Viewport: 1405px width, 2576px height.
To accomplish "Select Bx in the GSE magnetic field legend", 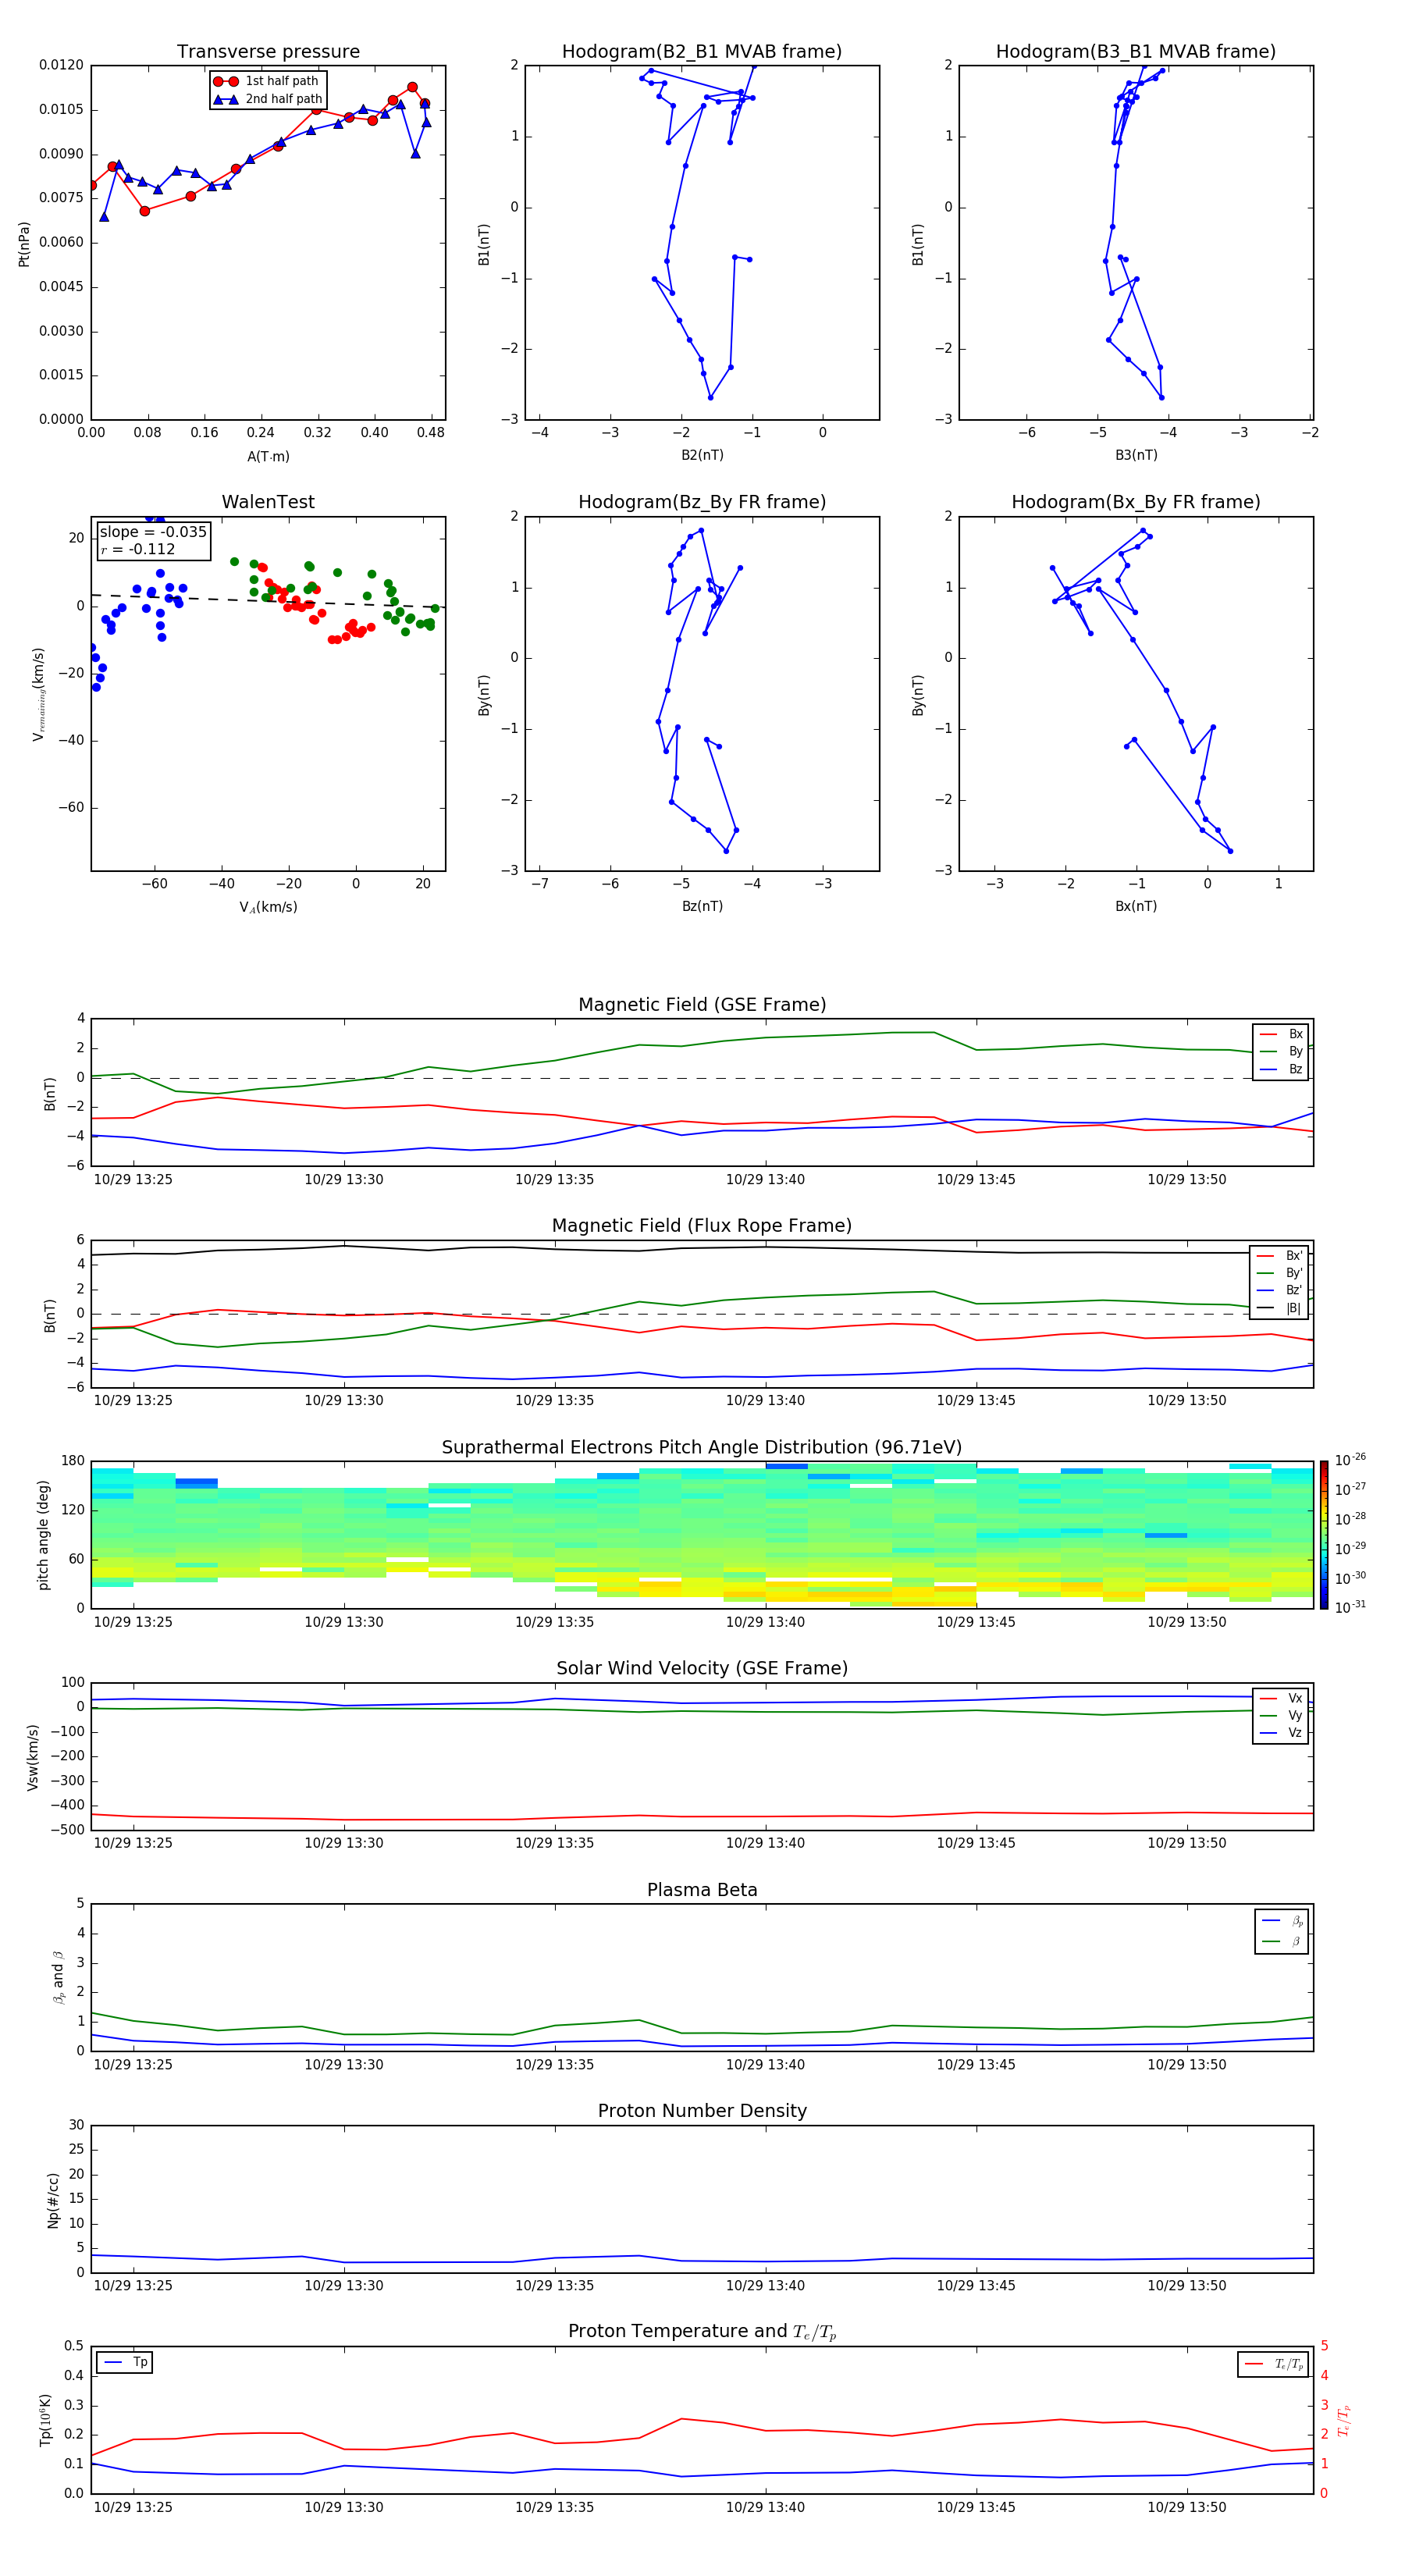I will pos(1281,1034).
